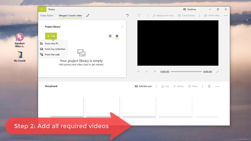Rename project using the pencil icon
Viewport: 251px width, 141px height.
[x=88, y=15]
